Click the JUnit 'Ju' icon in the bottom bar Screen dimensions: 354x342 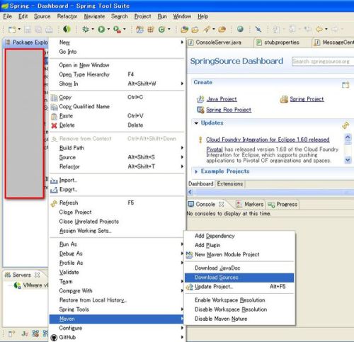tap(25, 334)
